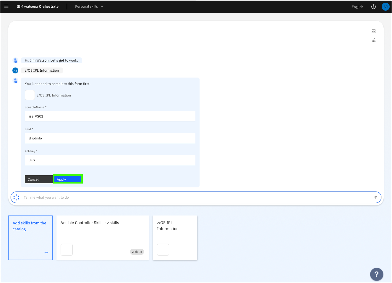Click the sol-key field containing JES
This screenshot has height=283, width=392.
110,160
